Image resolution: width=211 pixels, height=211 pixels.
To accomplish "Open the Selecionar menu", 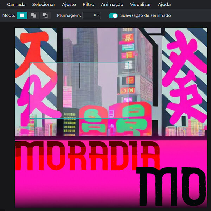I will click(44, 5).
